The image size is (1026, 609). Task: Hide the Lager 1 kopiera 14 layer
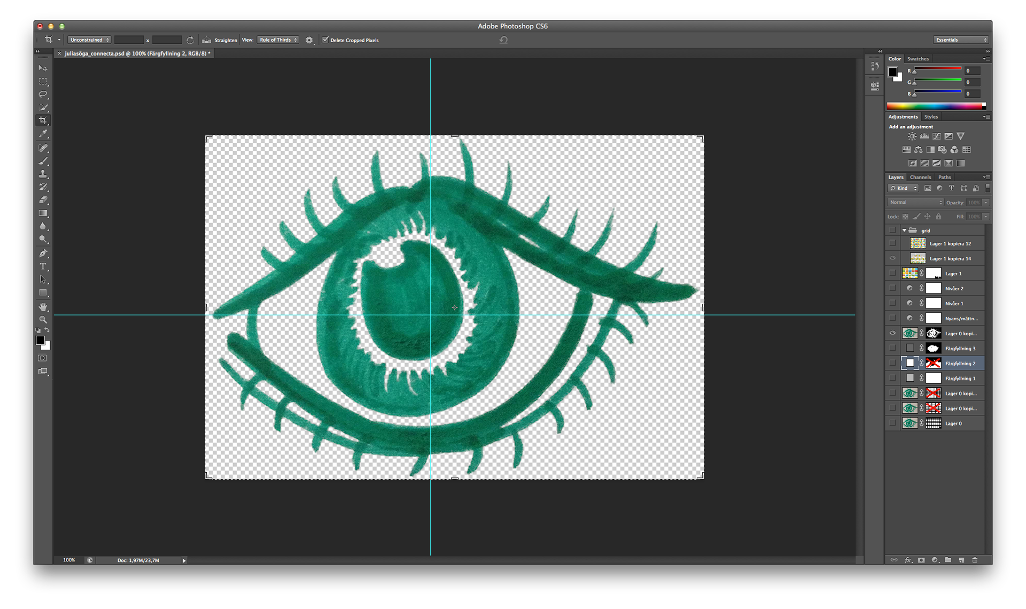[x=892, y=258]
